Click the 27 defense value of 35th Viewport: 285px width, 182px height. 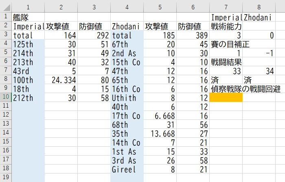[x=193, y=133]
